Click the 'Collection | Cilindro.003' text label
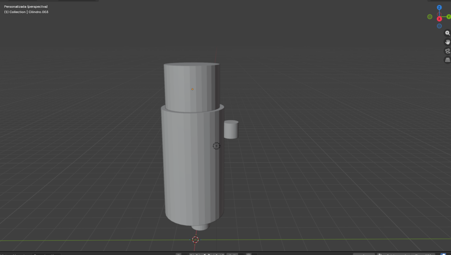 point(26,12)
